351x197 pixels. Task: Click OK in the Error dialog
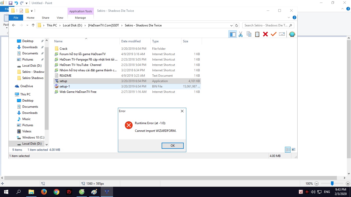173,146
